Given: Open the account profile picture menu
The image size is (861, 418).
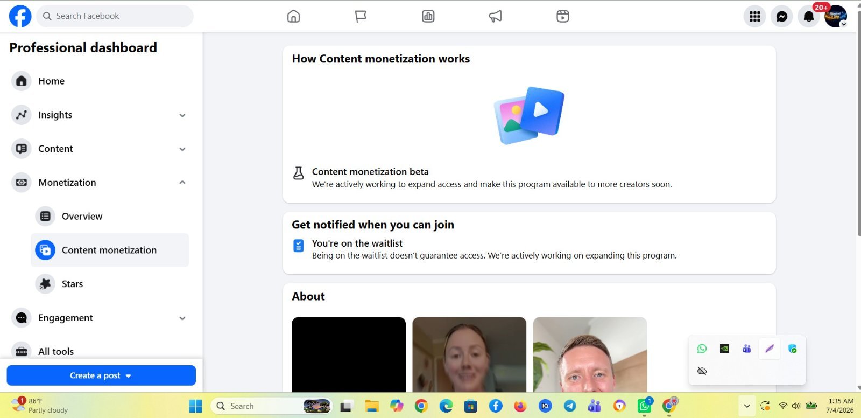Looking at the screenshot, I should pyautogui.click(x=836, y=17).
